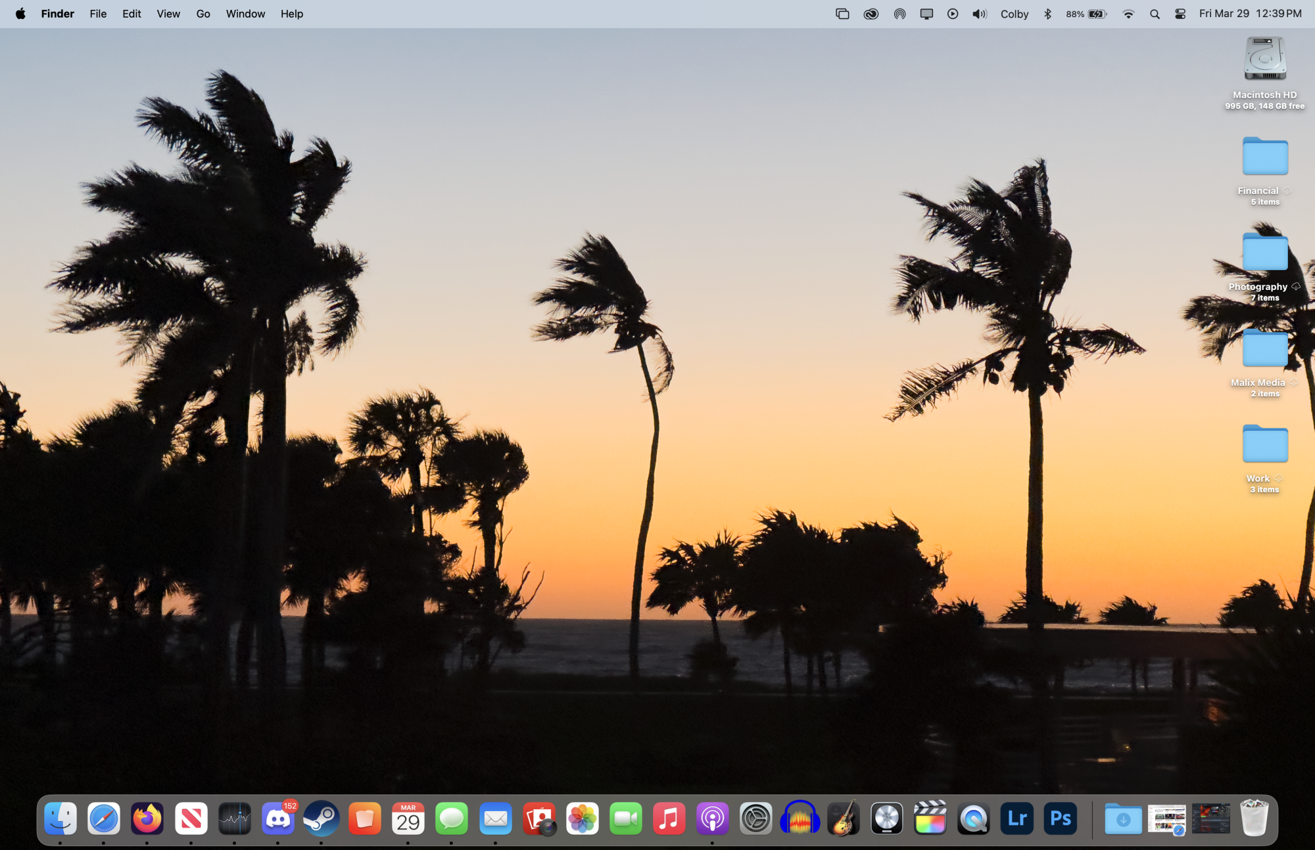Open Photoshop
Screen dimensions: 1315x850
point(1061,818)
